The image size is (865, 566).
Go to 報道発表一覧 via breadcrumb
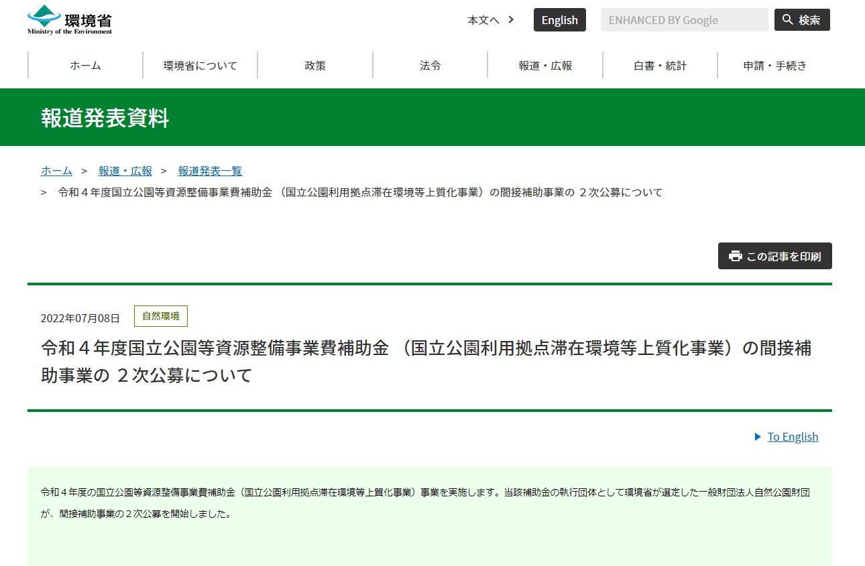pyautogui.click(x=209, y=170)
